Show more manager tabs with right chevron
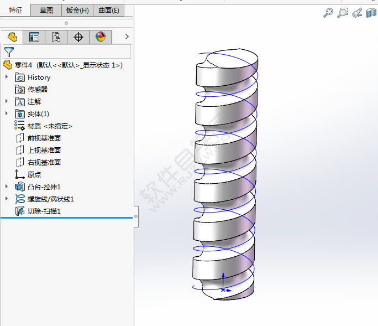This screenshot has height=326, width=378. (127, 37)
